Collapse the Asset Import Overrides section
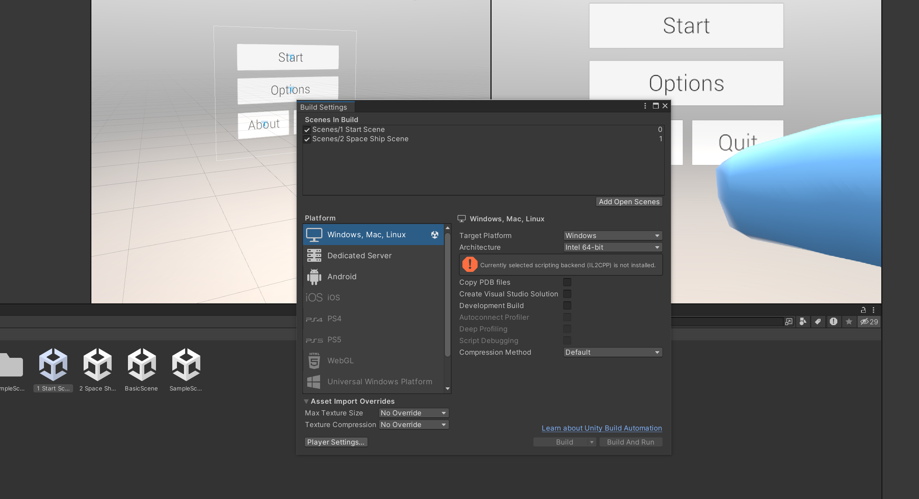 [x=306, y=401]
